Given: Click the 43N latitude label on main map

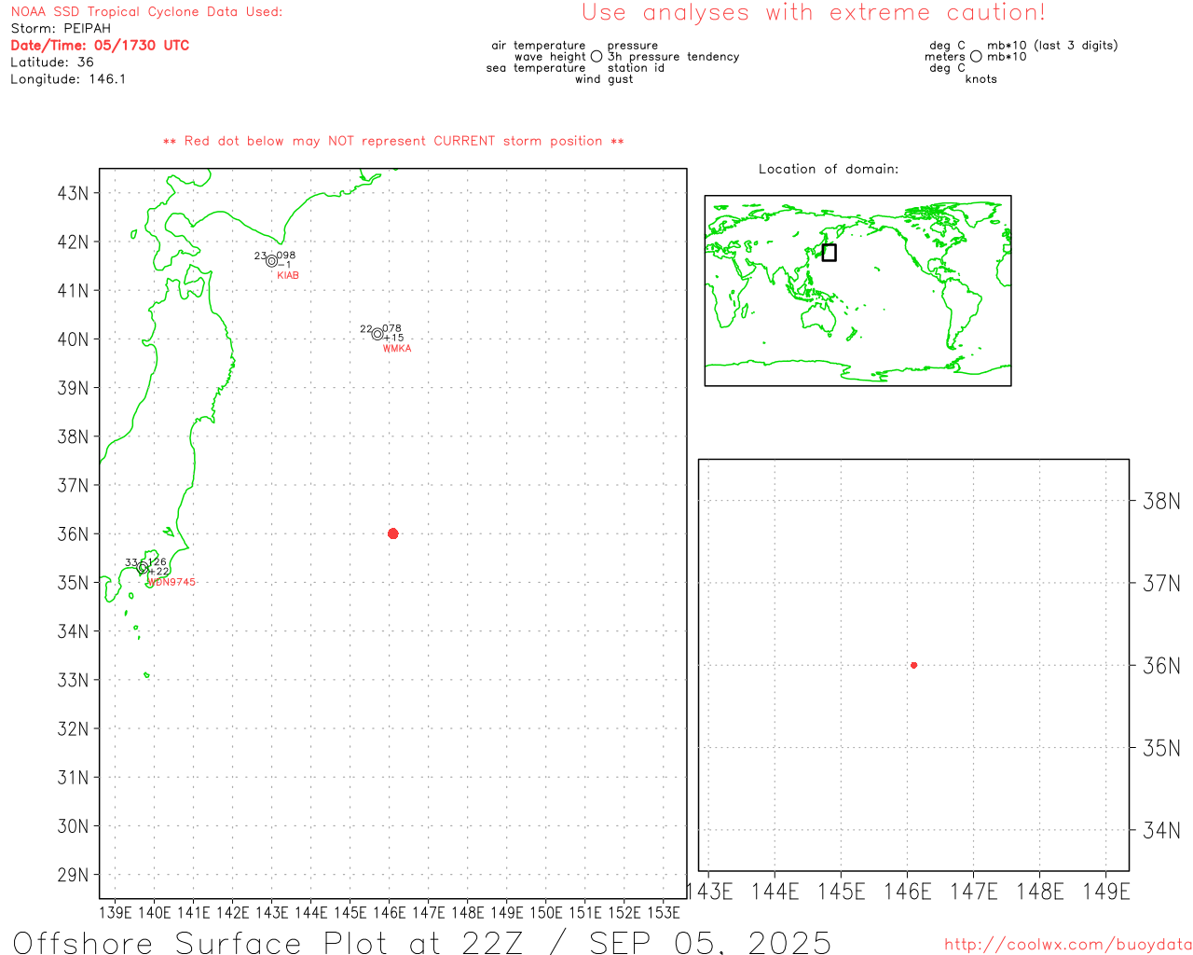Looking at the screenshot, I should click(74, 193).
